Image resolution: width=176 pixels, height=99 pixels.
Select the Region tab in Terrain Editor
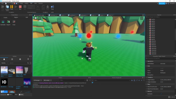tap(16, 17)
